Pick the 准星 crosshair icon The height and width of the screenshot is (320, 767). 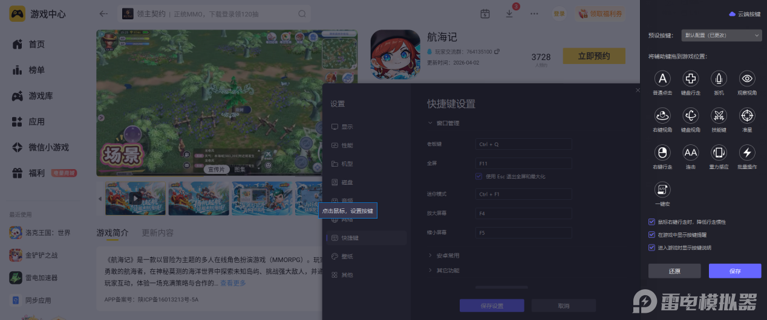[748, 115]
